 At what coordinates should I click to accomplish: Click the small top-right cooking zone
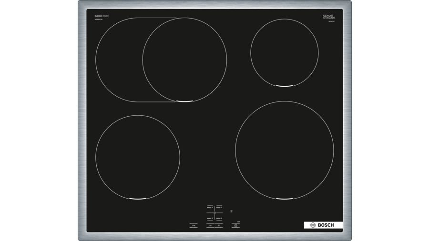pyautogui.click(x=285, y=52)
